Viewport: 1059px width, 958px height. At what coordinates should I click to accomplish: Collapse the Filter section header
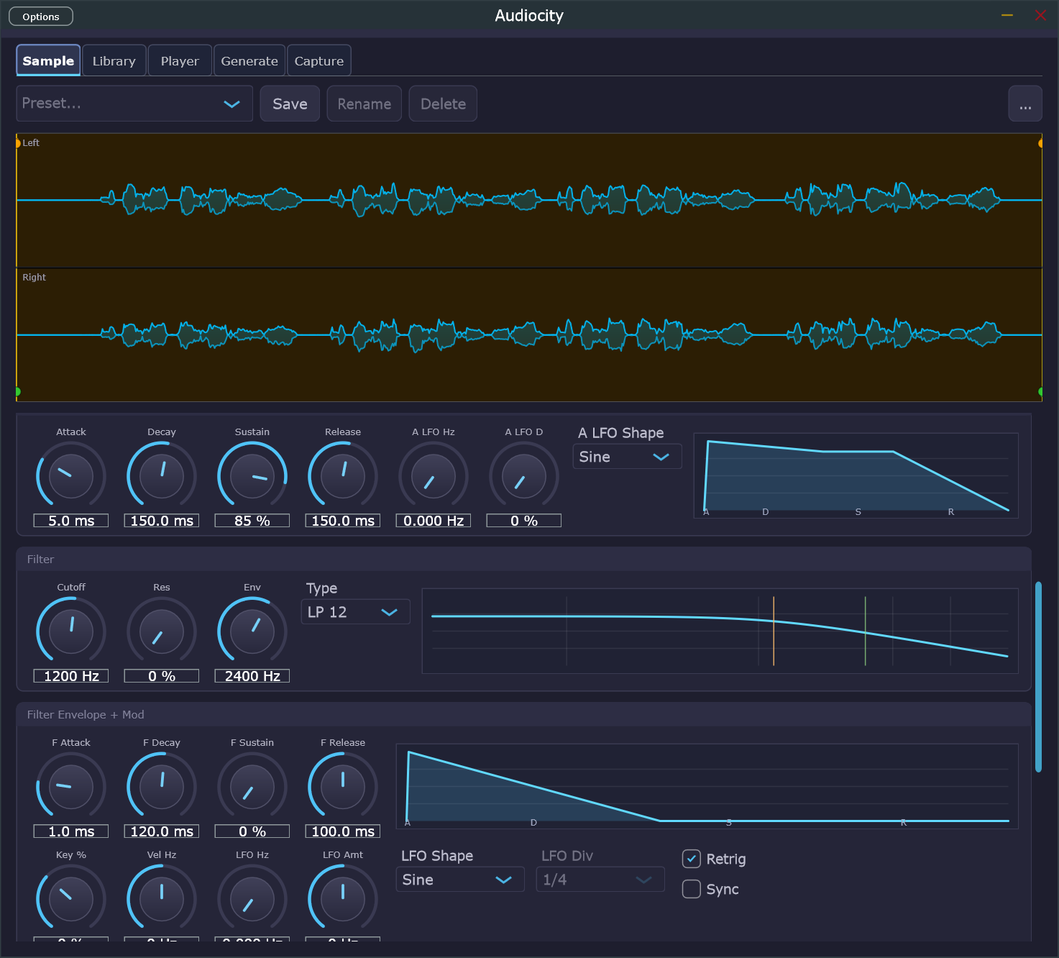coord(523,560)
